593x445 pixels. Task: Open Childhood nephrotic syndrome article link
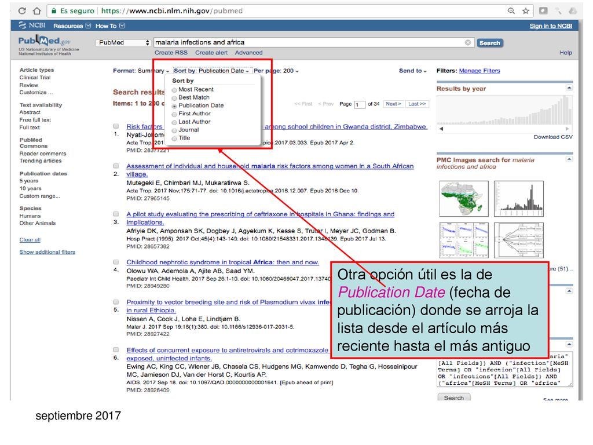coord(223,262)
